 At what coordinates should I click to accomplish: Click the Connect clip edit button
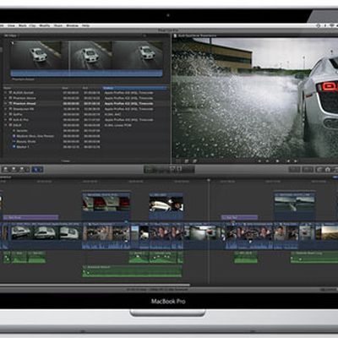(x=5, y=170)
